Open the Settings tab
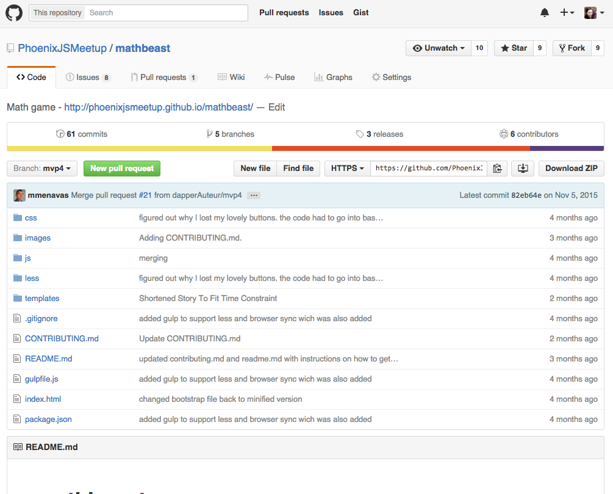 392,77
